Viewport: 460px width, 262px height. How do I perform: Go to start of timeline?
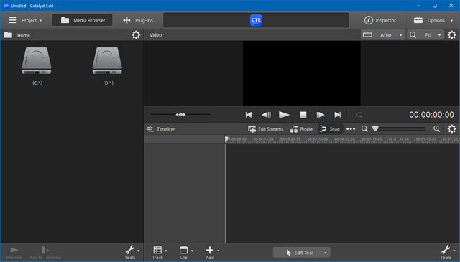(x=249, y=115)
